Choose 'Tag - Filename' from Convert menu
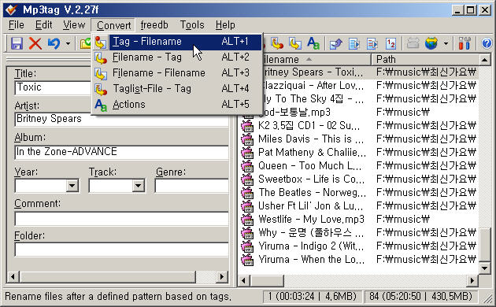496x307 pixels. pyautogui.click(x=177, y=42)
